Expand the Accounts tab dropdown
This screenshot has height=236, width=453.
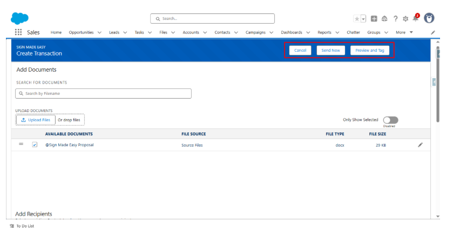(205, 32)
